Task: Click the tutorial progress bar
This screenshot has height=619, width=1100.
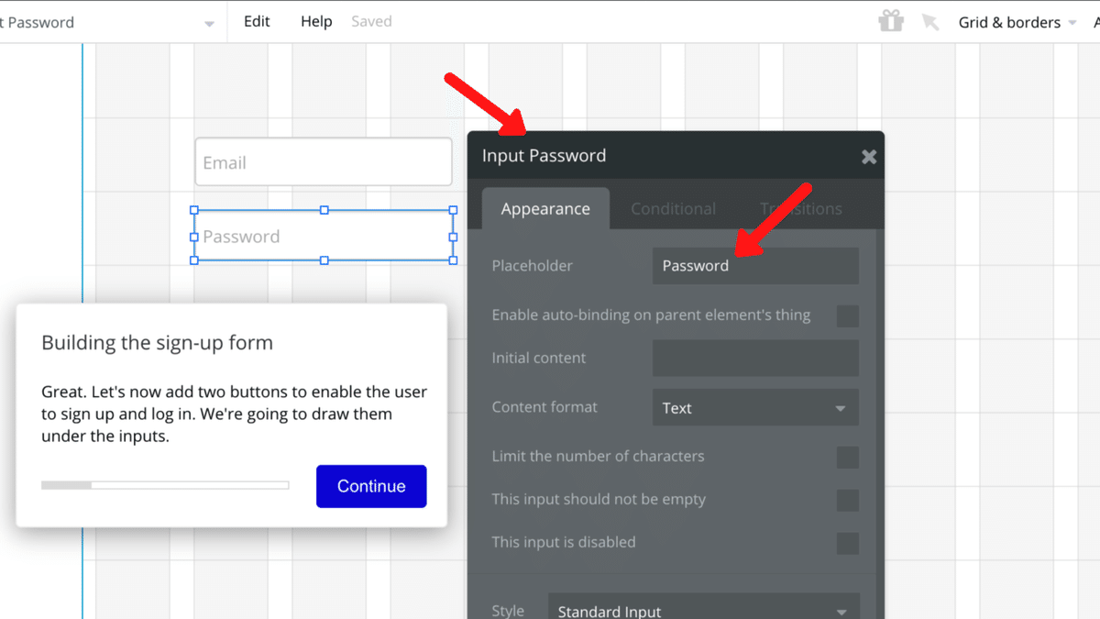Action: [165, 485]
